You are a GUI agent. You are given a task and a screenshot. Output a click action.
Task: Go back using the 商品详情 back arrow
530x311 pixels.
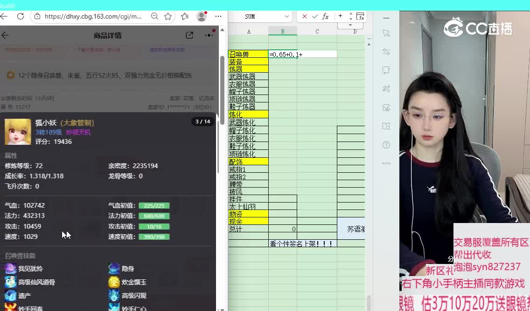coord(5,35)
